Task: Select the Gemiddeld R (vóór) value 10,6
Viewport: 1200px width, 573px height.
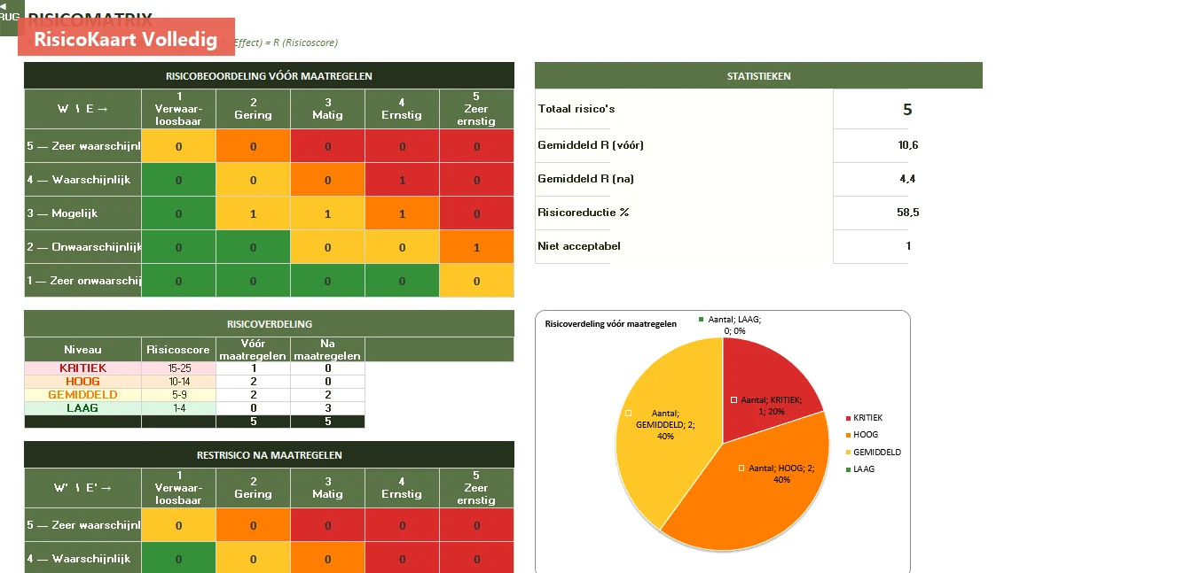Action: [x=907, y=145]
